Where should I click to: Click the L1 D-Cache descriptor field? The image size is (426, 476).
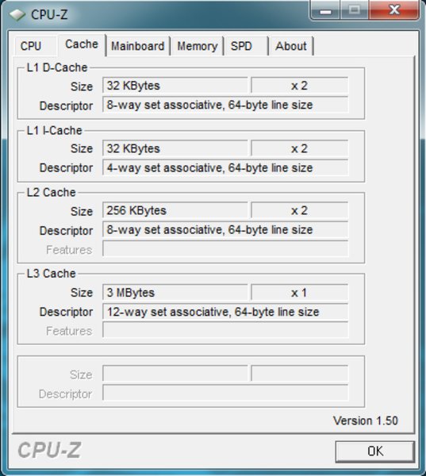pyautogui.click(x=225, y=105)
